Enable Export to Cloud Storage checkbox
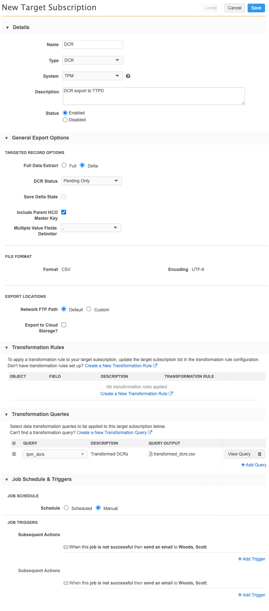Image resolution: width=269 pixels, height=611 pixels. 64,325
